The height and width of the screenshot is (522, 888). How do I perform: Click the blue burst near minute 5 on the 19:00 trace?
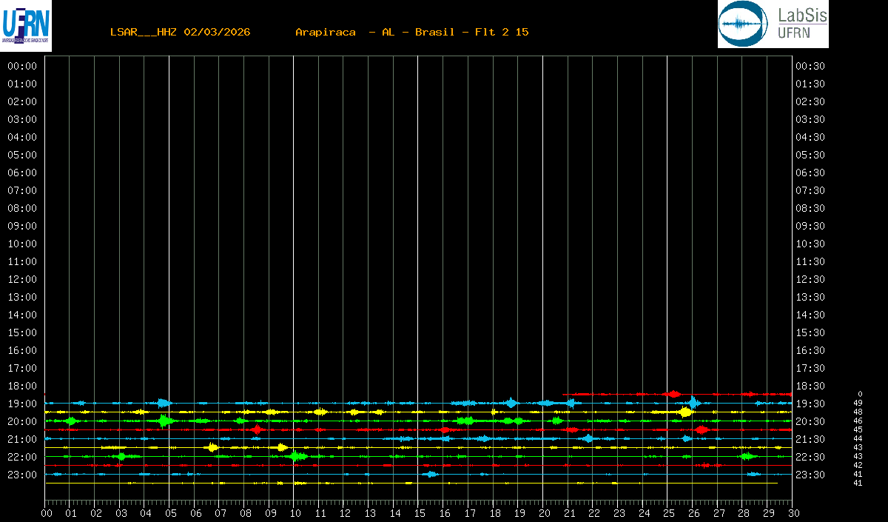[x=164, y=403]
